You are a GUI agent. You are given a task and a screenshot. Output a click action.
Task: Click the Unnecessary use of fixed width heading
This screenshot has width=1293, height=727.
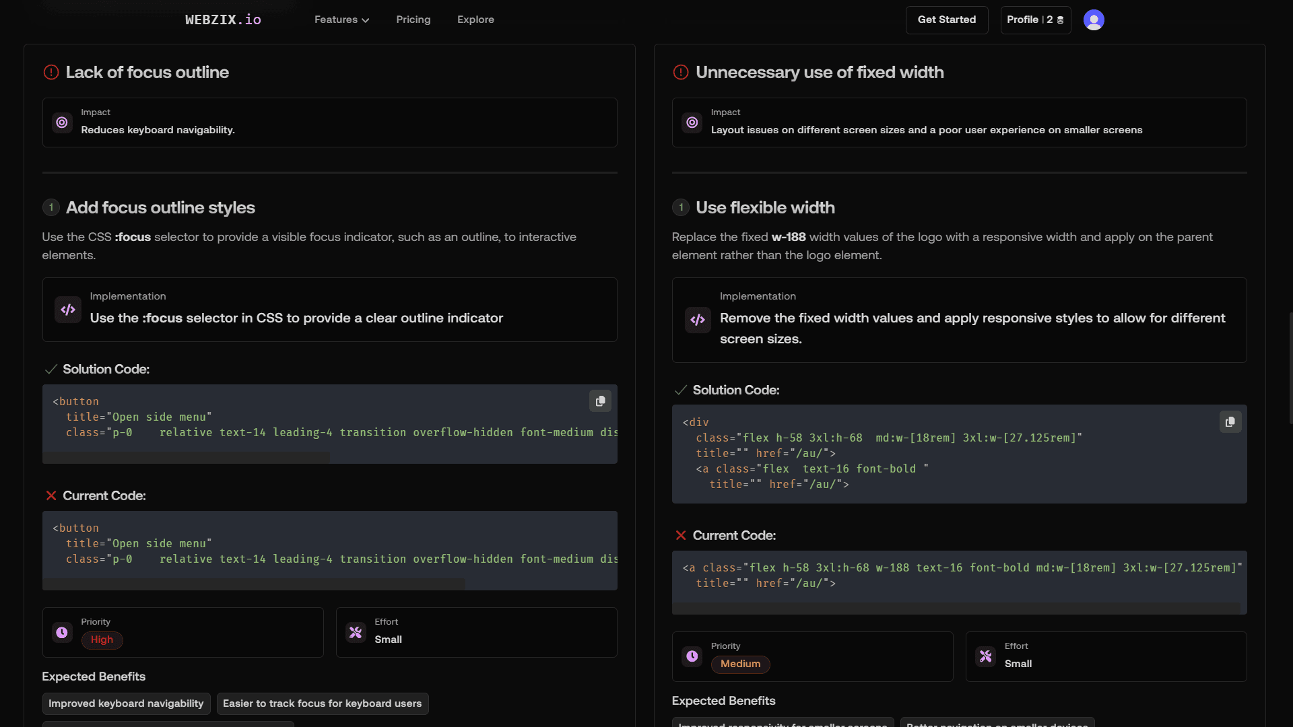coord(820,72)
